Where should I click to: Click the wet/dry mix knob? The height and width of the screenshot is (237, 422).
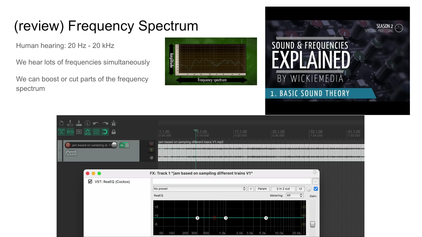309,189
